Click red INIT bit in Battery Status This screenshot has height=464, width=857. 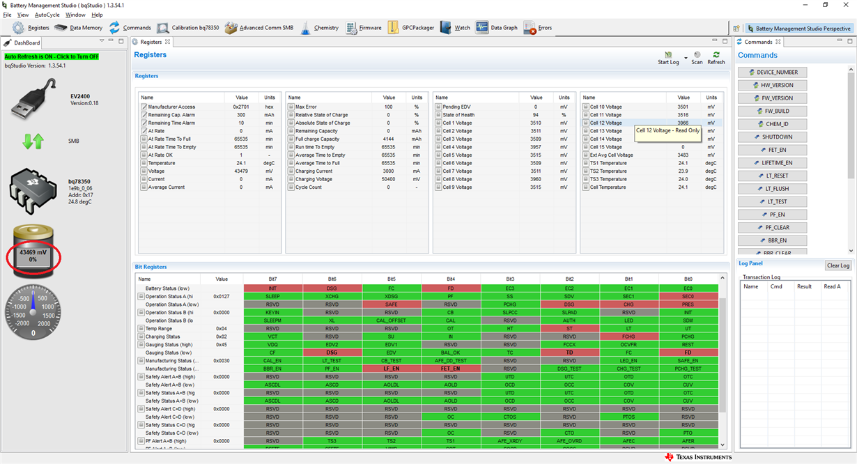[272, 288]
